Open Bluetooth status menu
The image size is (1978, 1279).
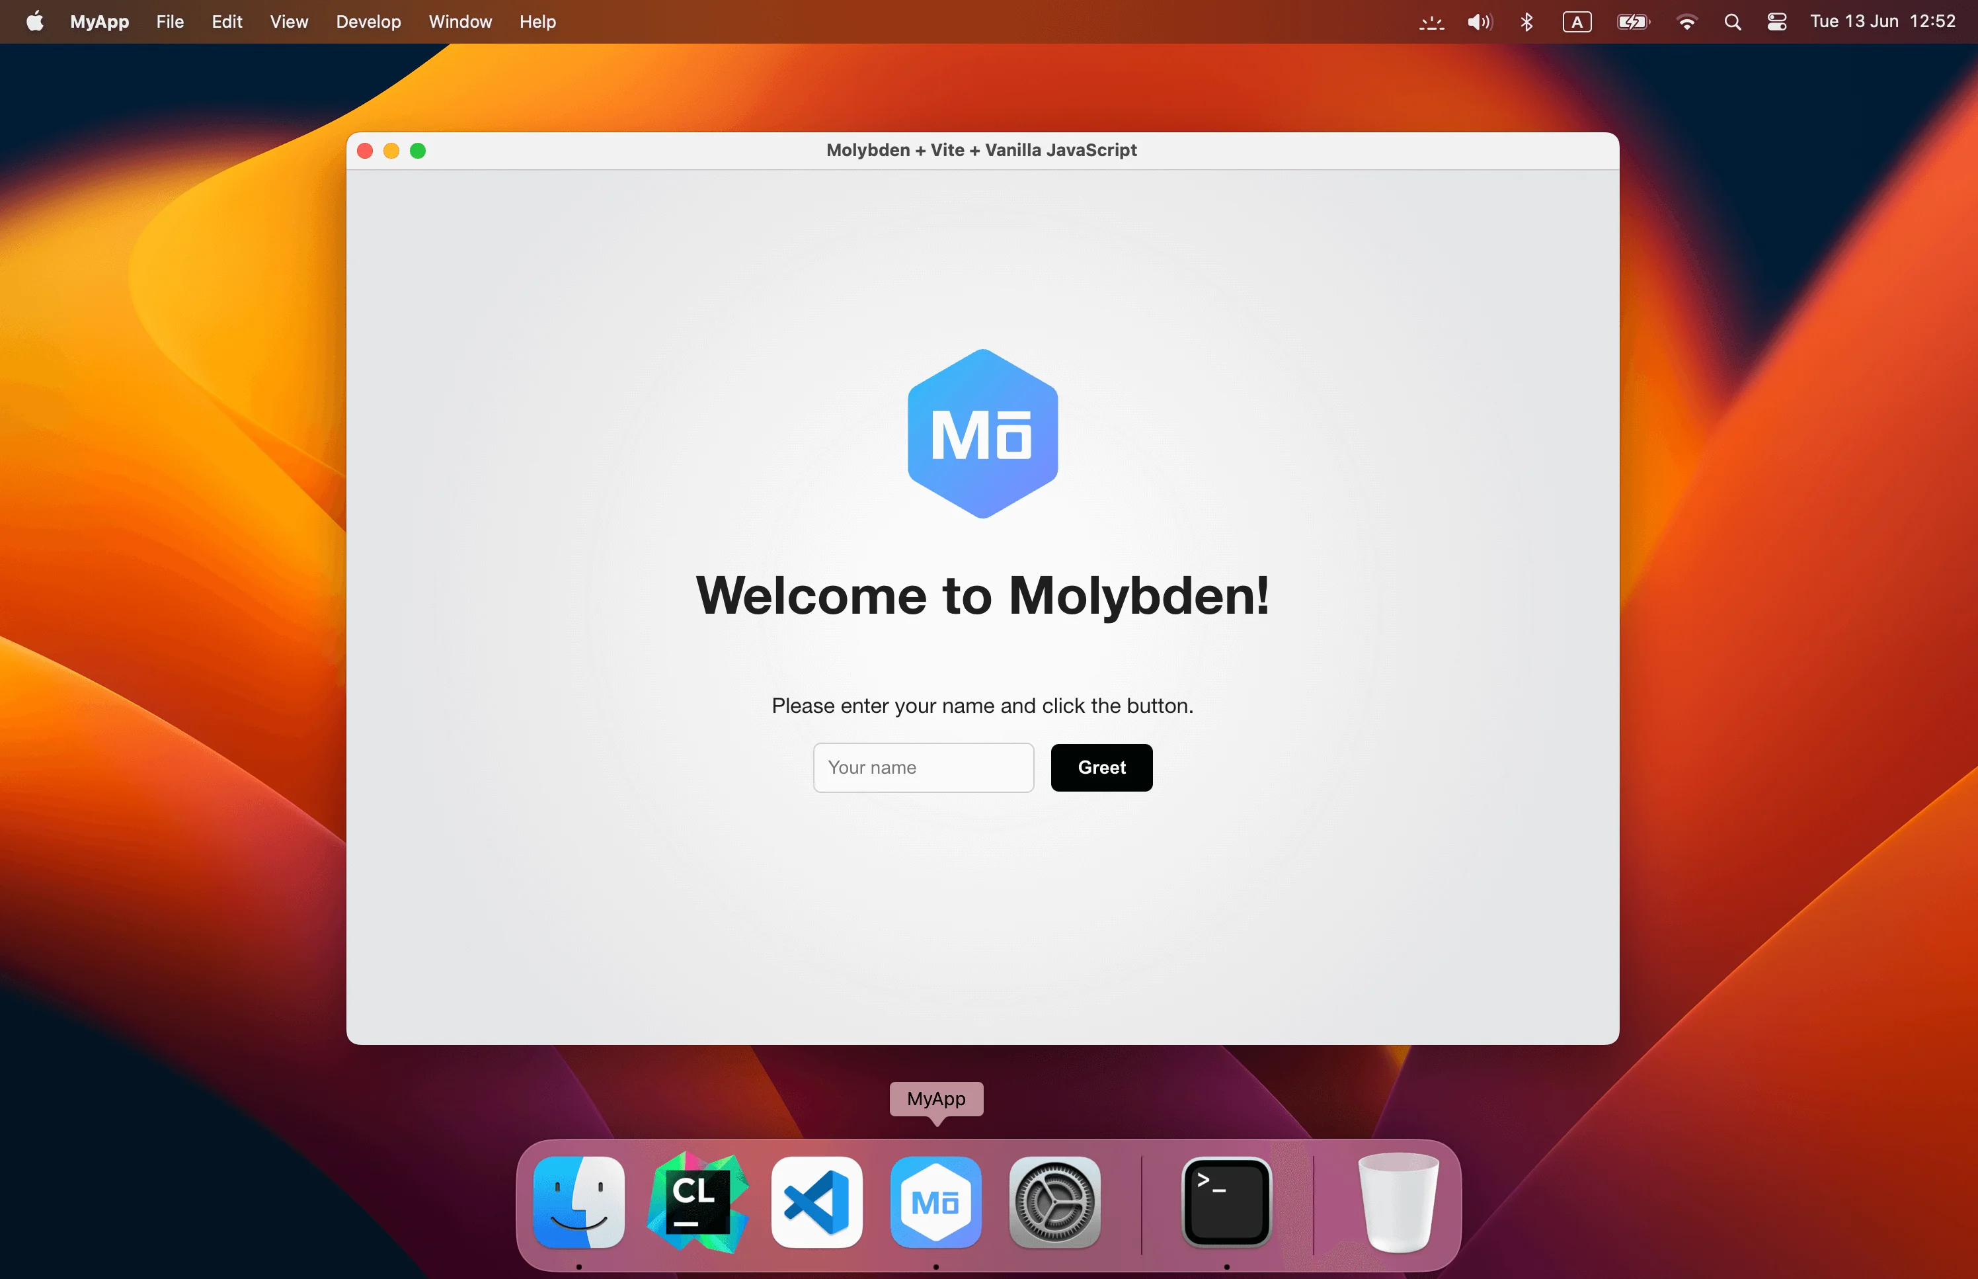1526,22
